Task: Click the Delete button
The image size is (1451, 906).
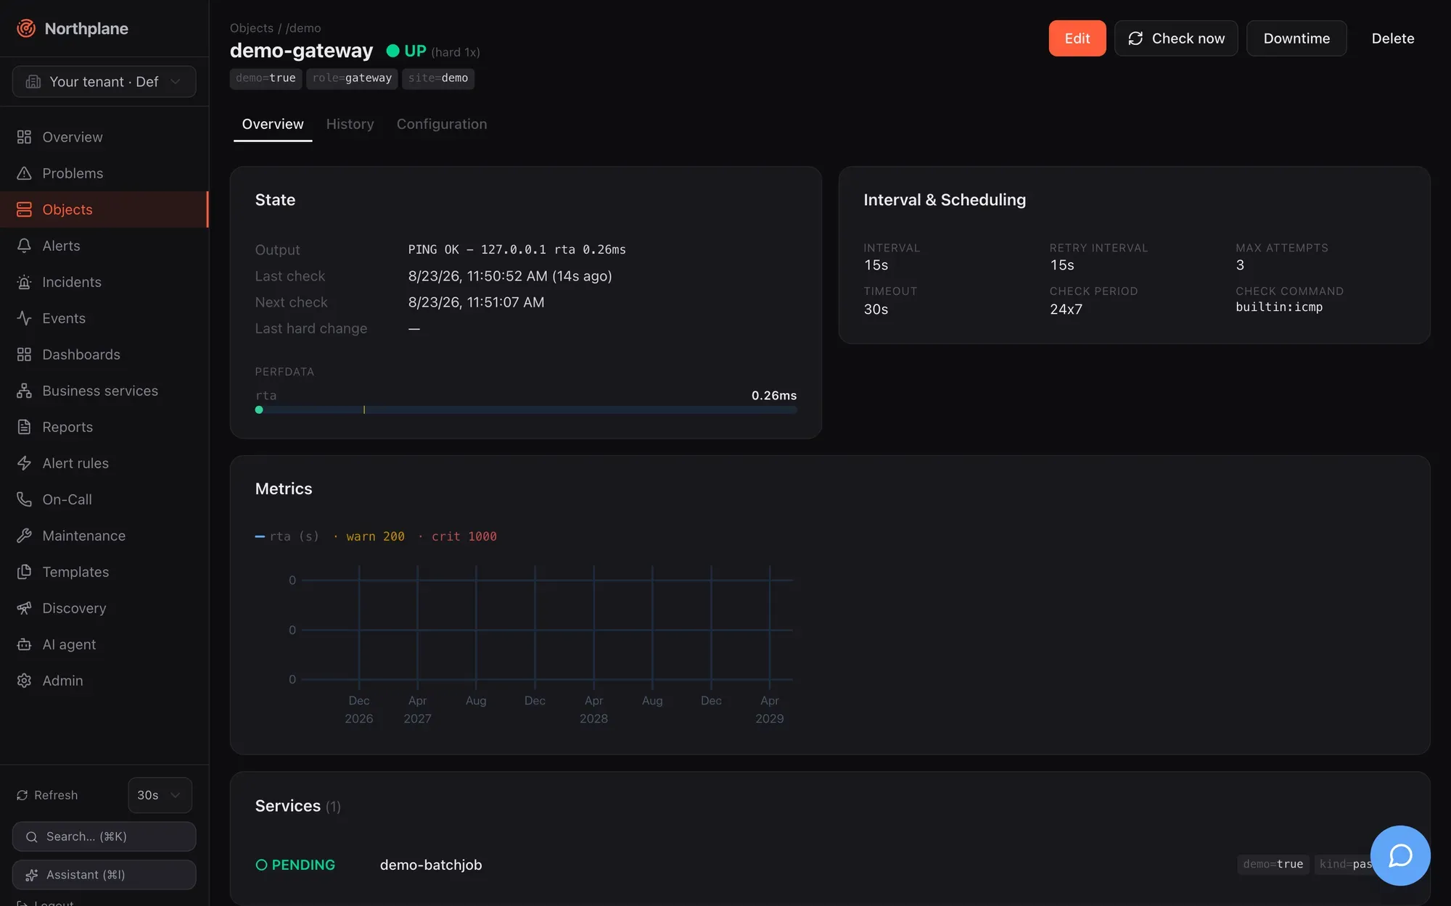Action: pos(1393,38)
